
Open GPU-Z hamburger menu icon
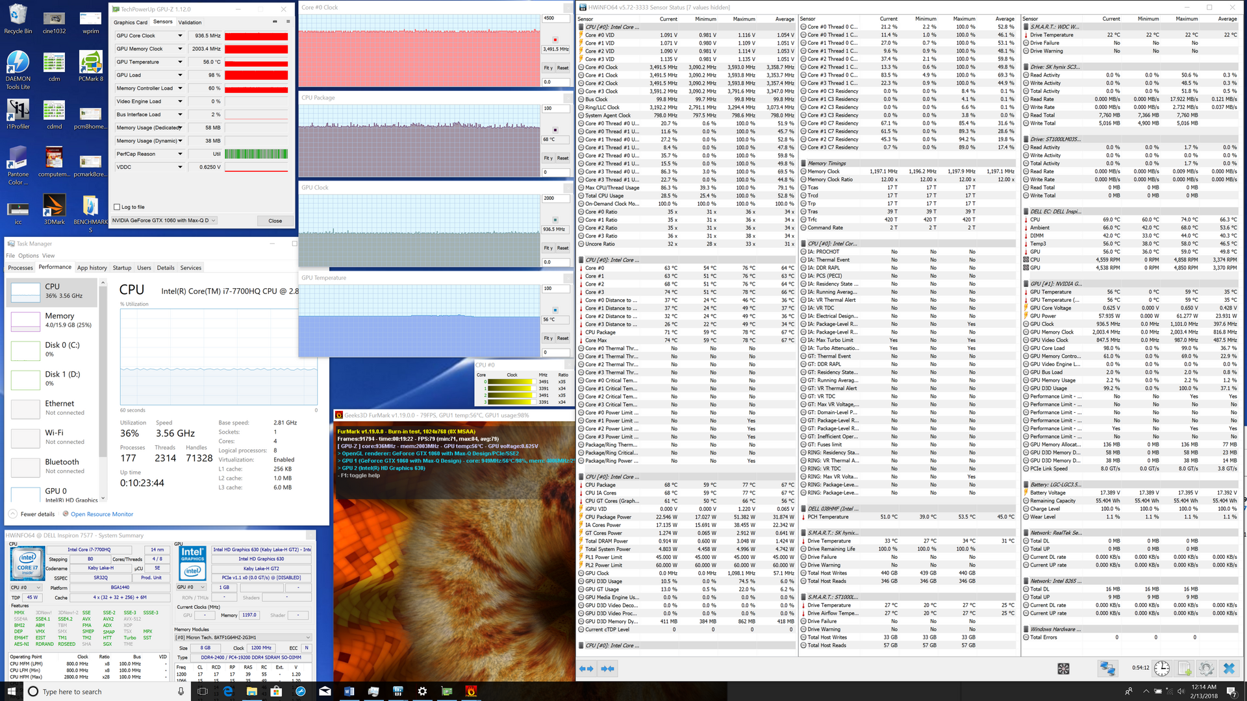point(288,21)
